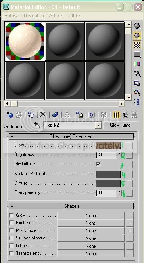Click Put Material to Scene icon
The width and height of the screenshot is (144, 263).
[19, 115]
